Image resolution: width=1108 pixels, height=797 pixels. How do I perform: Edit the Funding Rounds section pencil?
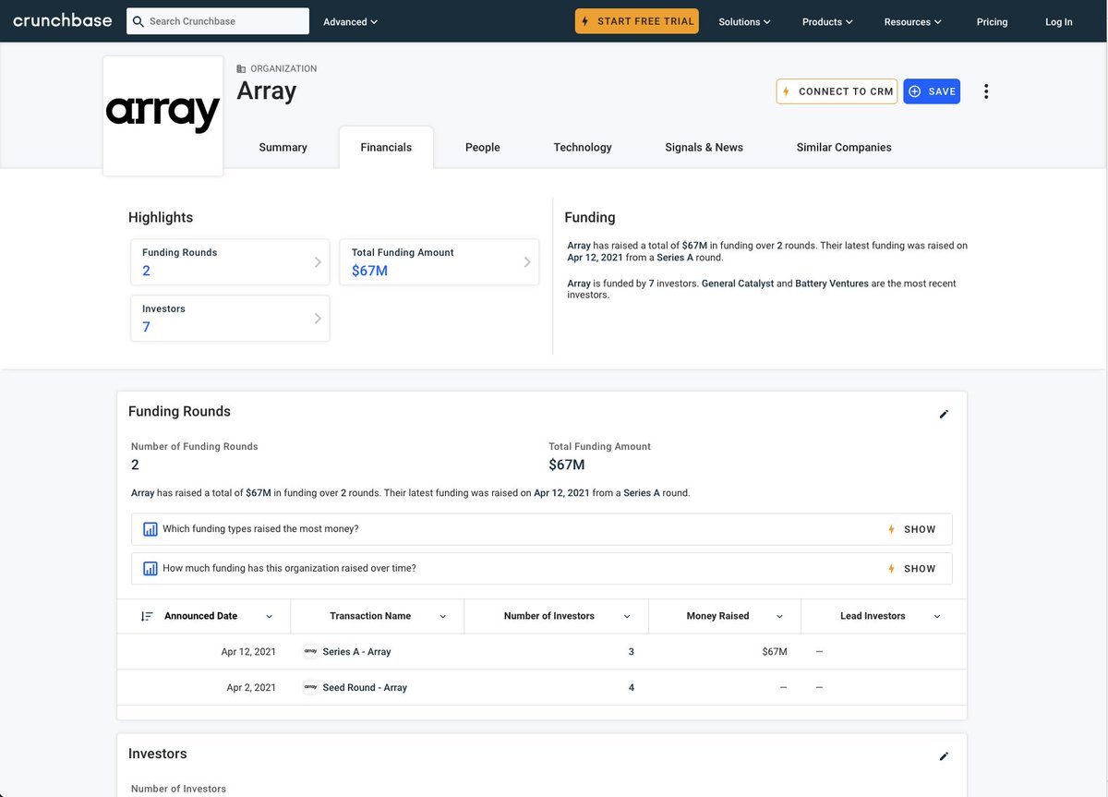tap(944, 414)
